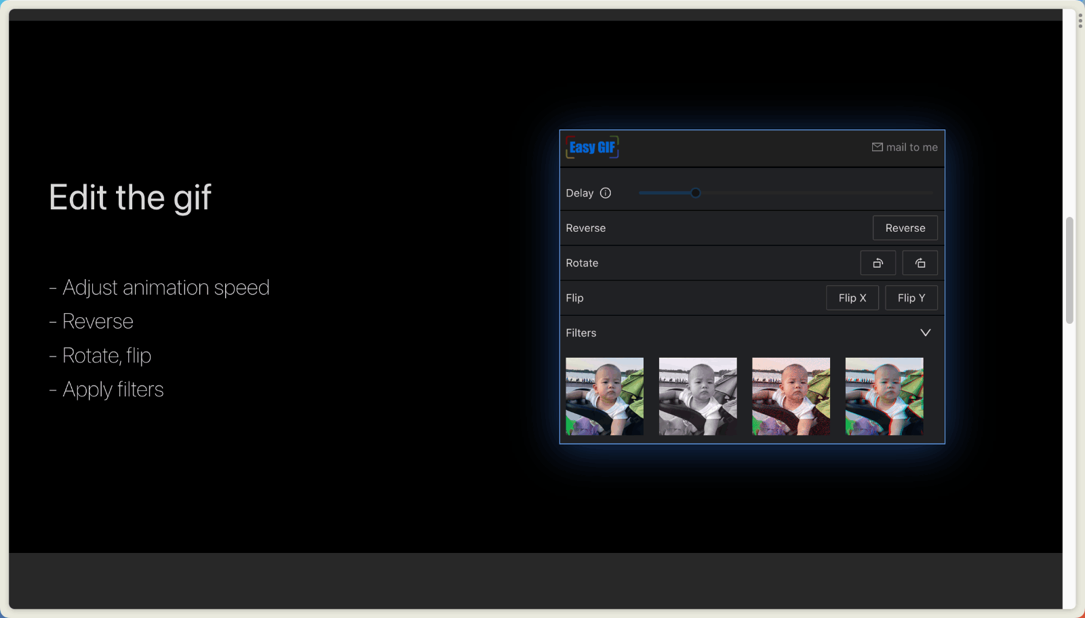
Task: Collapse the Filters section with the chevron
Action: tap(925, 333)
